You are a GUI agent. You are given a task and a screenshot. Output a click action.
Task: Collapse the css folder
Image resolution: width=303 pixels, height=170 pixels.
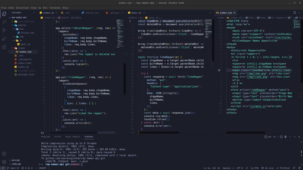point(24,29)
